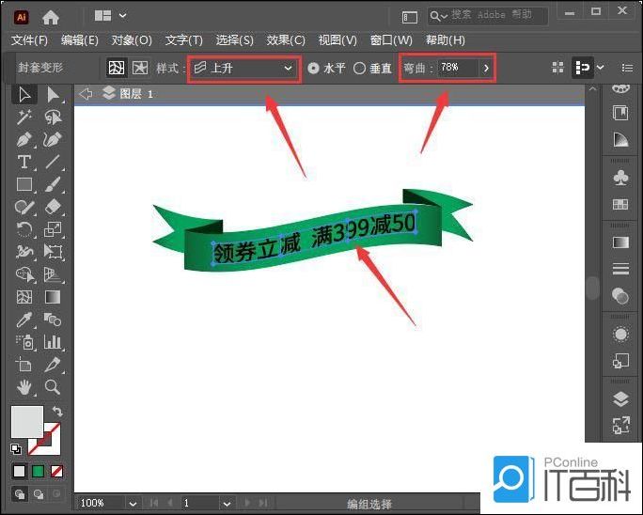Select the Symbol Sprayer tool
This screenshot has width=643, height=515.
pyautogui.click(x=24, y=341)
